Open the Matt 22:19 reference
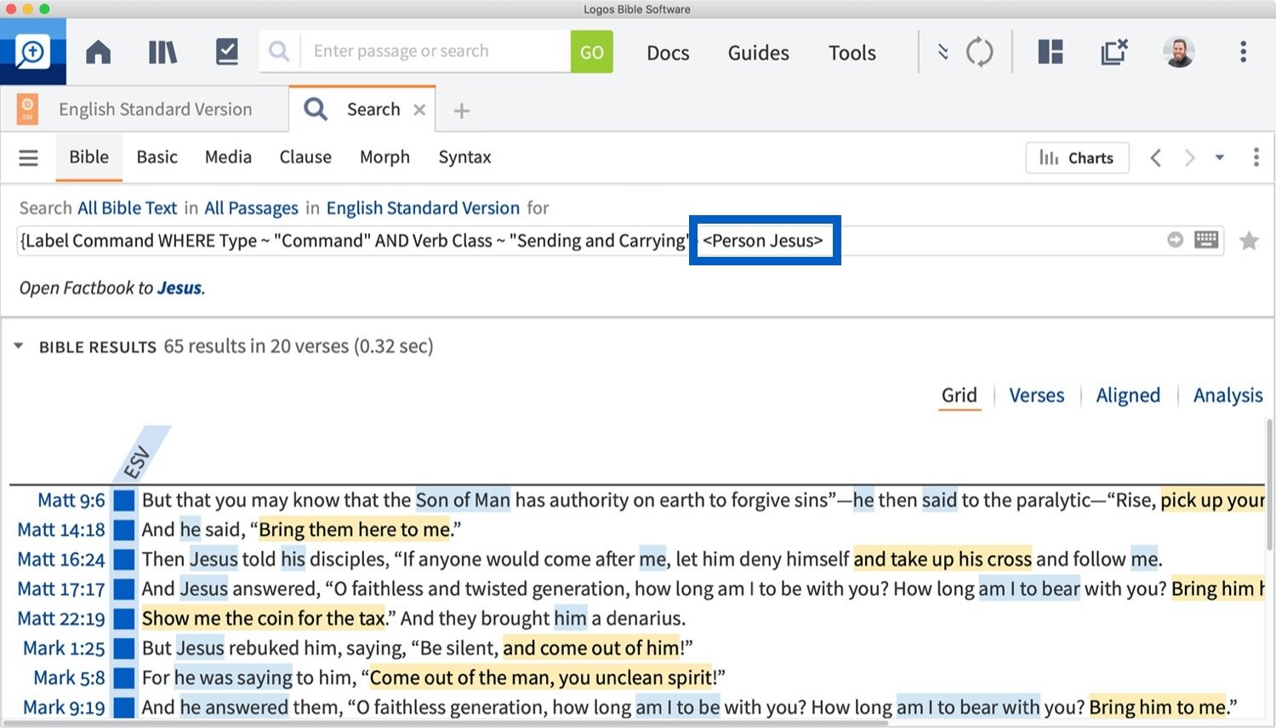This screenshot has height=728, width=1276. click(61, 619)
